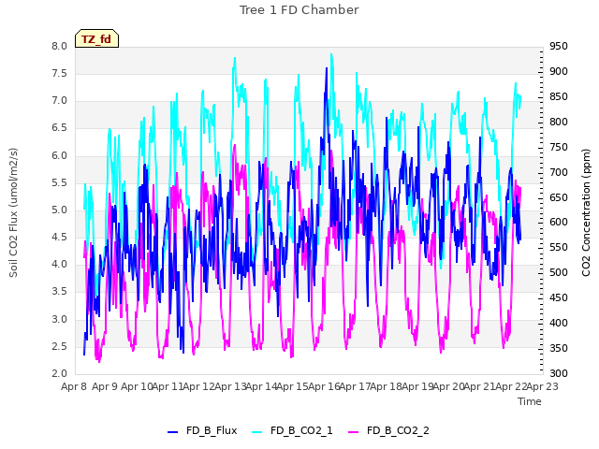Click the Time axis label
The image size is (599, 449).
(530, 401)
